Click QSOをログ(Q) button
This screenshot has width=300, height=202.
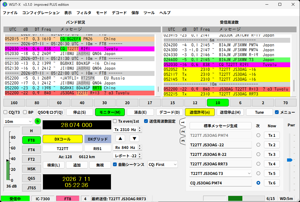[x=50, y=112]
